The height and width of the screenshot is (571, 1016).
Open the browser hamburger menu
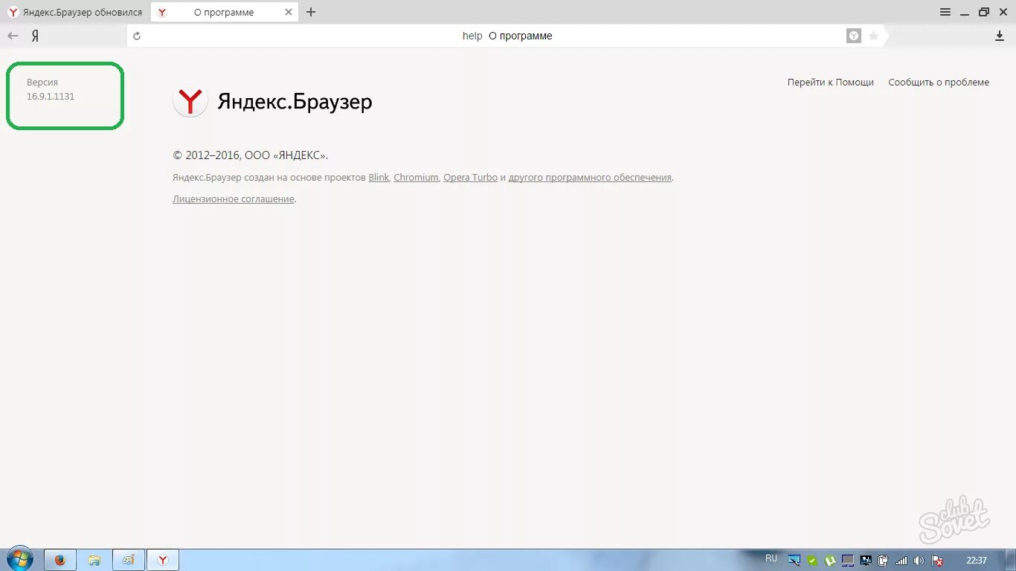coord(945,12)
